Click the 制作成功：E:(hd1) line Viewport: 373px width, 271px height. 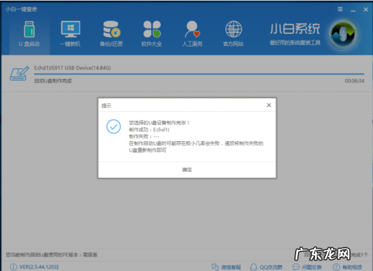pos(149,130)
